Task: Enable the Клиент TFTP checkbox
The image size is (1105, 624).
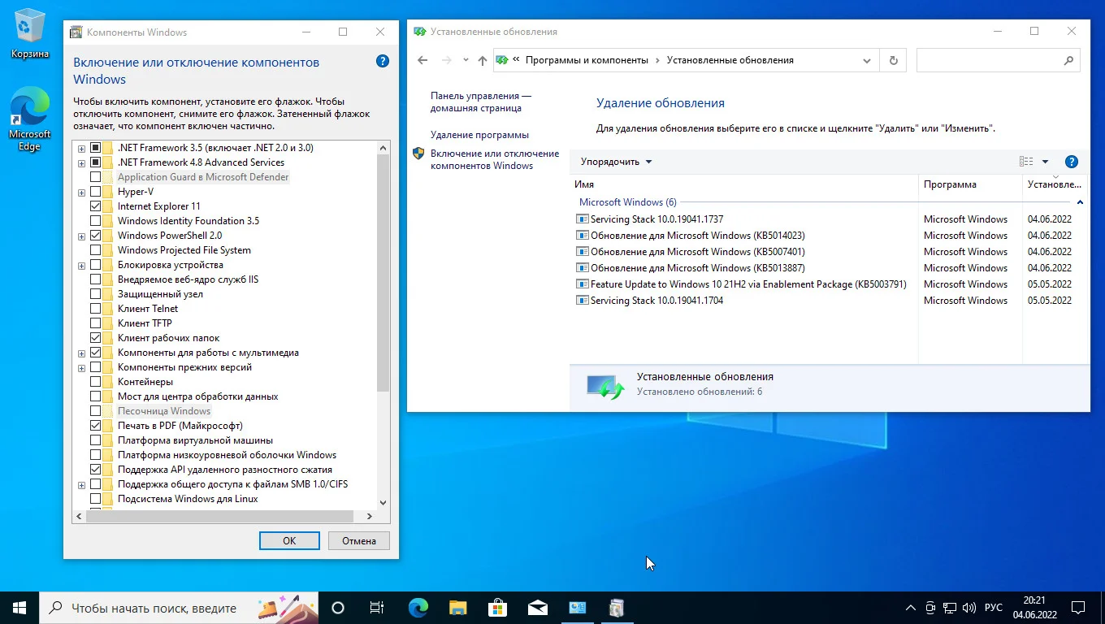Action: click(x=96, y=323)
